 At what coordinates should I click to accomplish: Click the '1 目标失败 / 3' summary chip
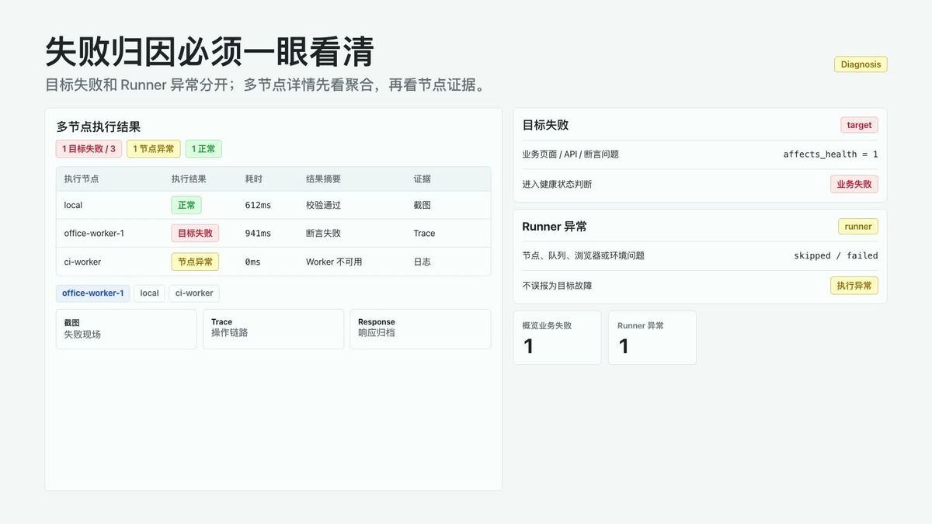coord(89,148)
